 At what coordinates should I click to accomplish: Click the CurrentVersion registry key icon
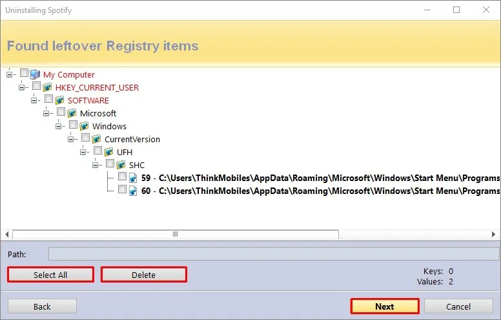pyautogui.click(x=96, y=139)
